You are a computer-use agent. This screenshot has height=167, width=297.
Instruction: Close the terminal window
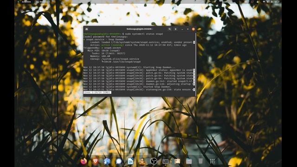(194, 29)
